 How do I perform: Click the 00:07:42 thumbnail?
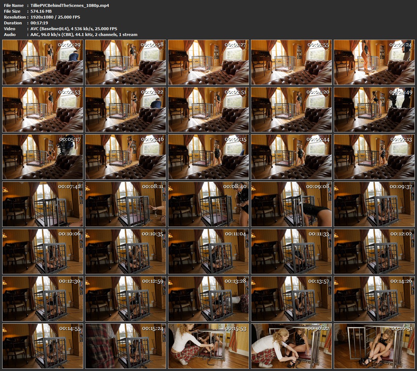(x=43, y=204)
